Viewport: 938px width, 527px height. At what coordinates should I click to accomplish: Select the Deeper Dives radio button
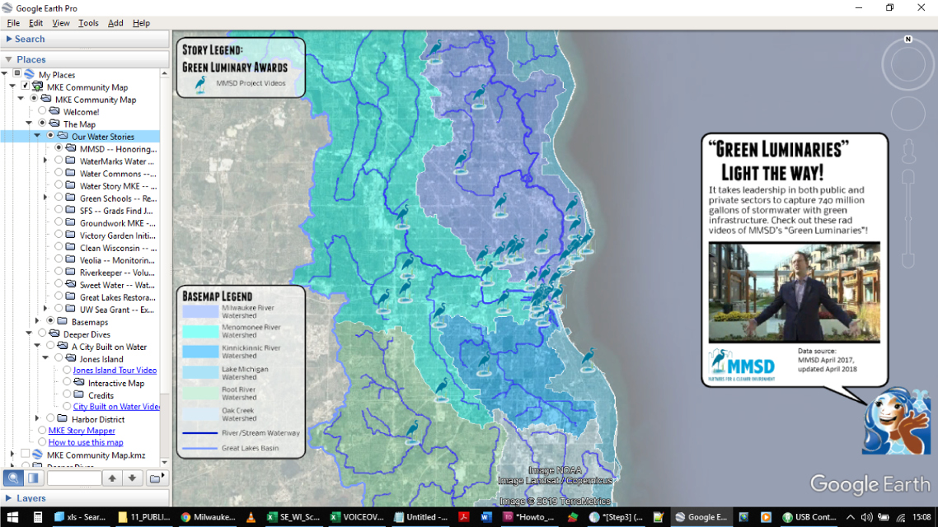[x=42, y=334]
